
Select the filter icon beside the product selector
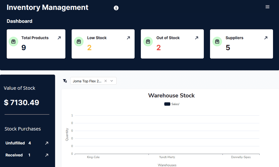pos(65,81)
